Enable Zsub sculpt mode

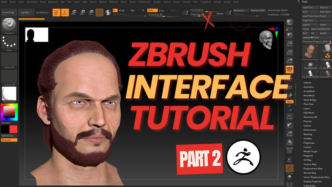pyautogui.click(x=161, y=11)
